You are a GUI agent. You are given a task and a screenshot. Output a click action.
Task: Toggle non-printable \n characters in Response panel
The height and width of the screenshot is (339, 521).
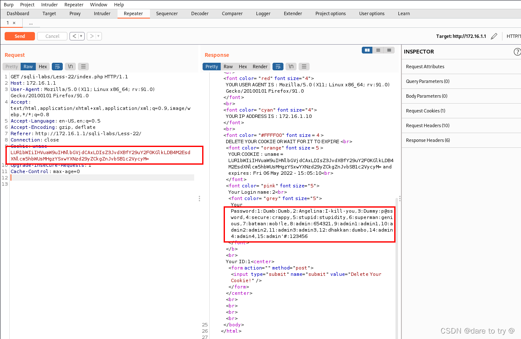(x=291, y=67)
